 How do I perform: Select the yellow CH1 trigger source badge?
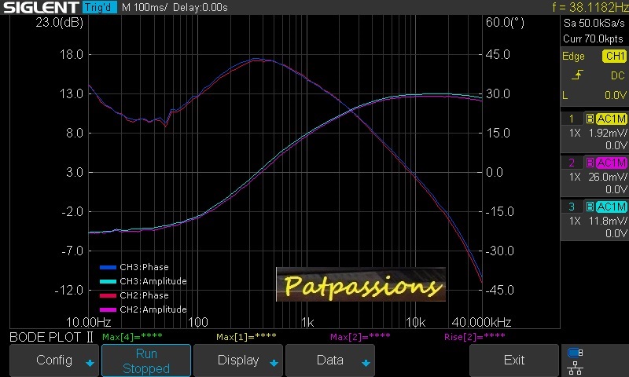point(614,57)
